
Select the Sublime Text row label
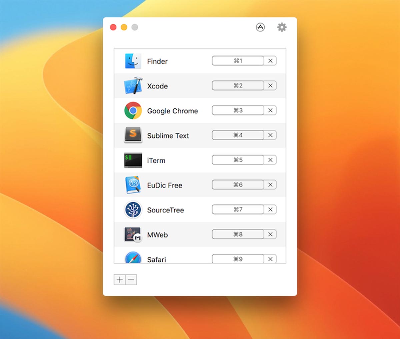(168, 136)
